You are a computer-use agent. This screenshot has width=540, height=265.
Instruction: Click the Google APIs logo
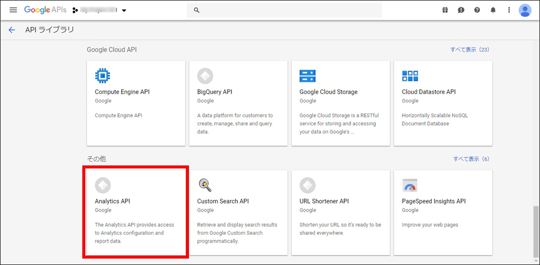coord(45,10)
